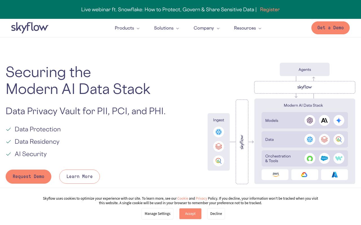361x225 pixels.
Task: Decline cookie tracking
Action: pos(216,213)
